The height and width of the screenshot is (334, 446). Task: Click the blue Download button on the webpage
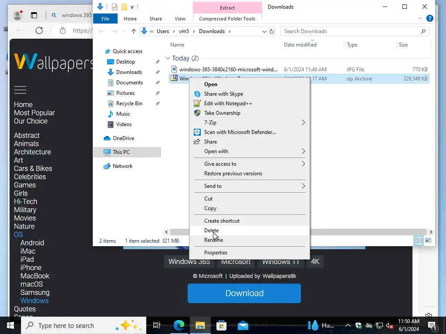(x=244, y=293)
